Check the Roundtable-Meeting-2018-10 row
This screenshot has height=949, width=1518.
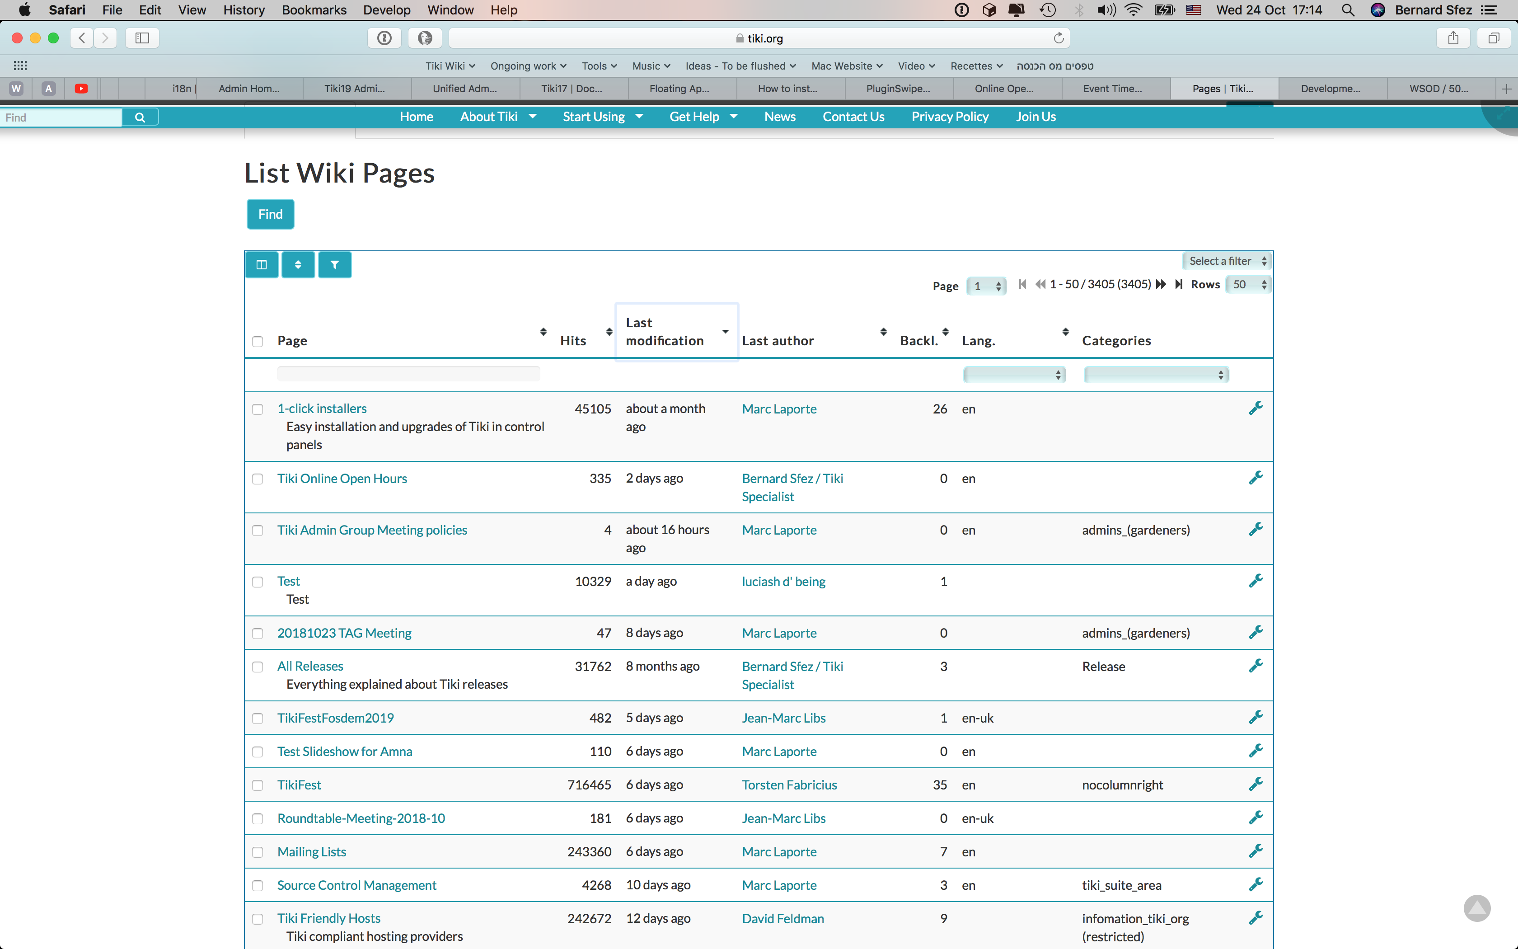(x=257, y=818)
